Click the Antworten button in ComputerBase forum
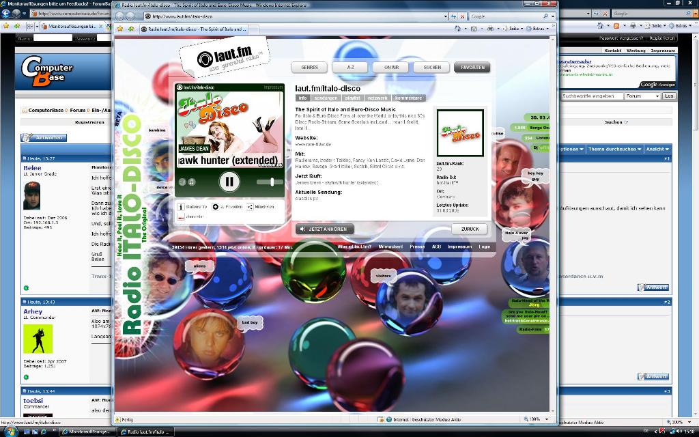Screen dimensions: 699x437 44,138
